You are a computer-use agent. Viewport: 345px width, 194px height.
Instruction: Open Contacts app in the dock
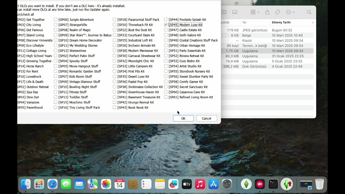[x=133, y=184]
